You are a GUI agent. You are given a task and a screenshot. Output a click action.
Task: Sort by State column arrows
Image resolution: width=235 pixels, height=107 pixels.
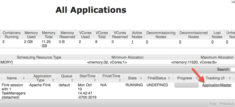click(x=141, y=78)
